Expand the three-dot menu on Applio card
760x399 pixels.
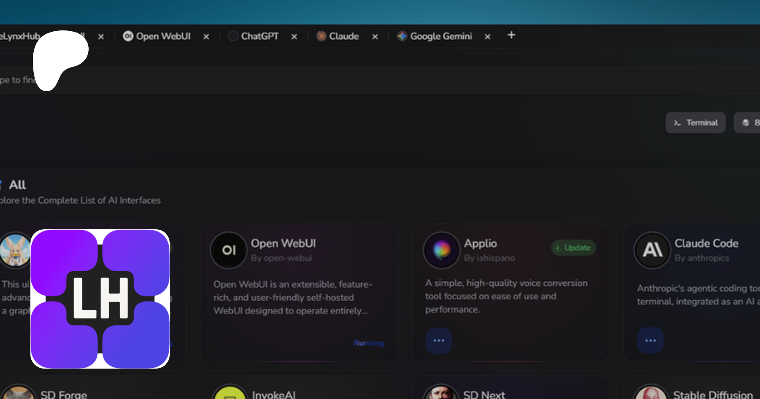coord(439,340)
